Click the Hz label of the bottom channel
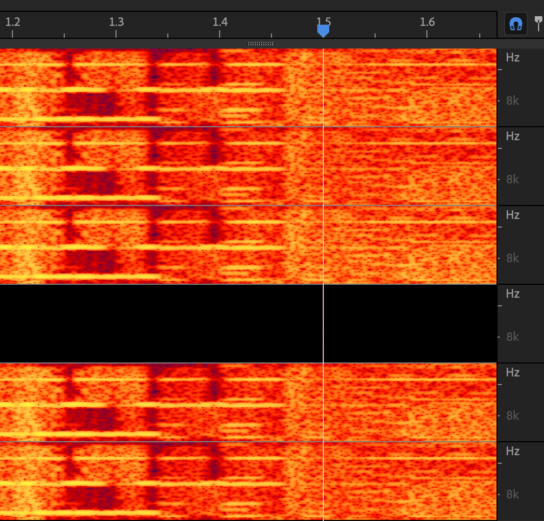Viewport: 544px width, 521px height. (x=512, y=451)
